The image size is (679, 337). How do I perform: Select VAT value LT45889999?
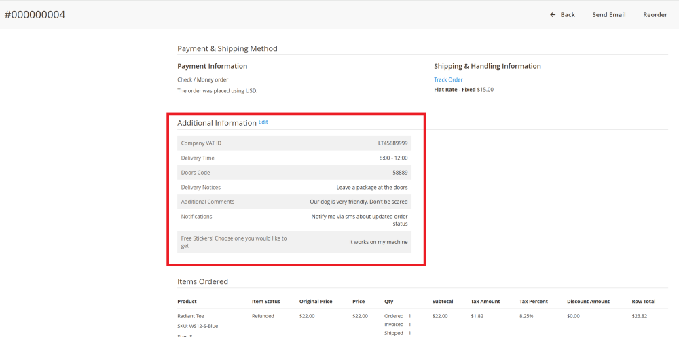(x=392, y=143)
